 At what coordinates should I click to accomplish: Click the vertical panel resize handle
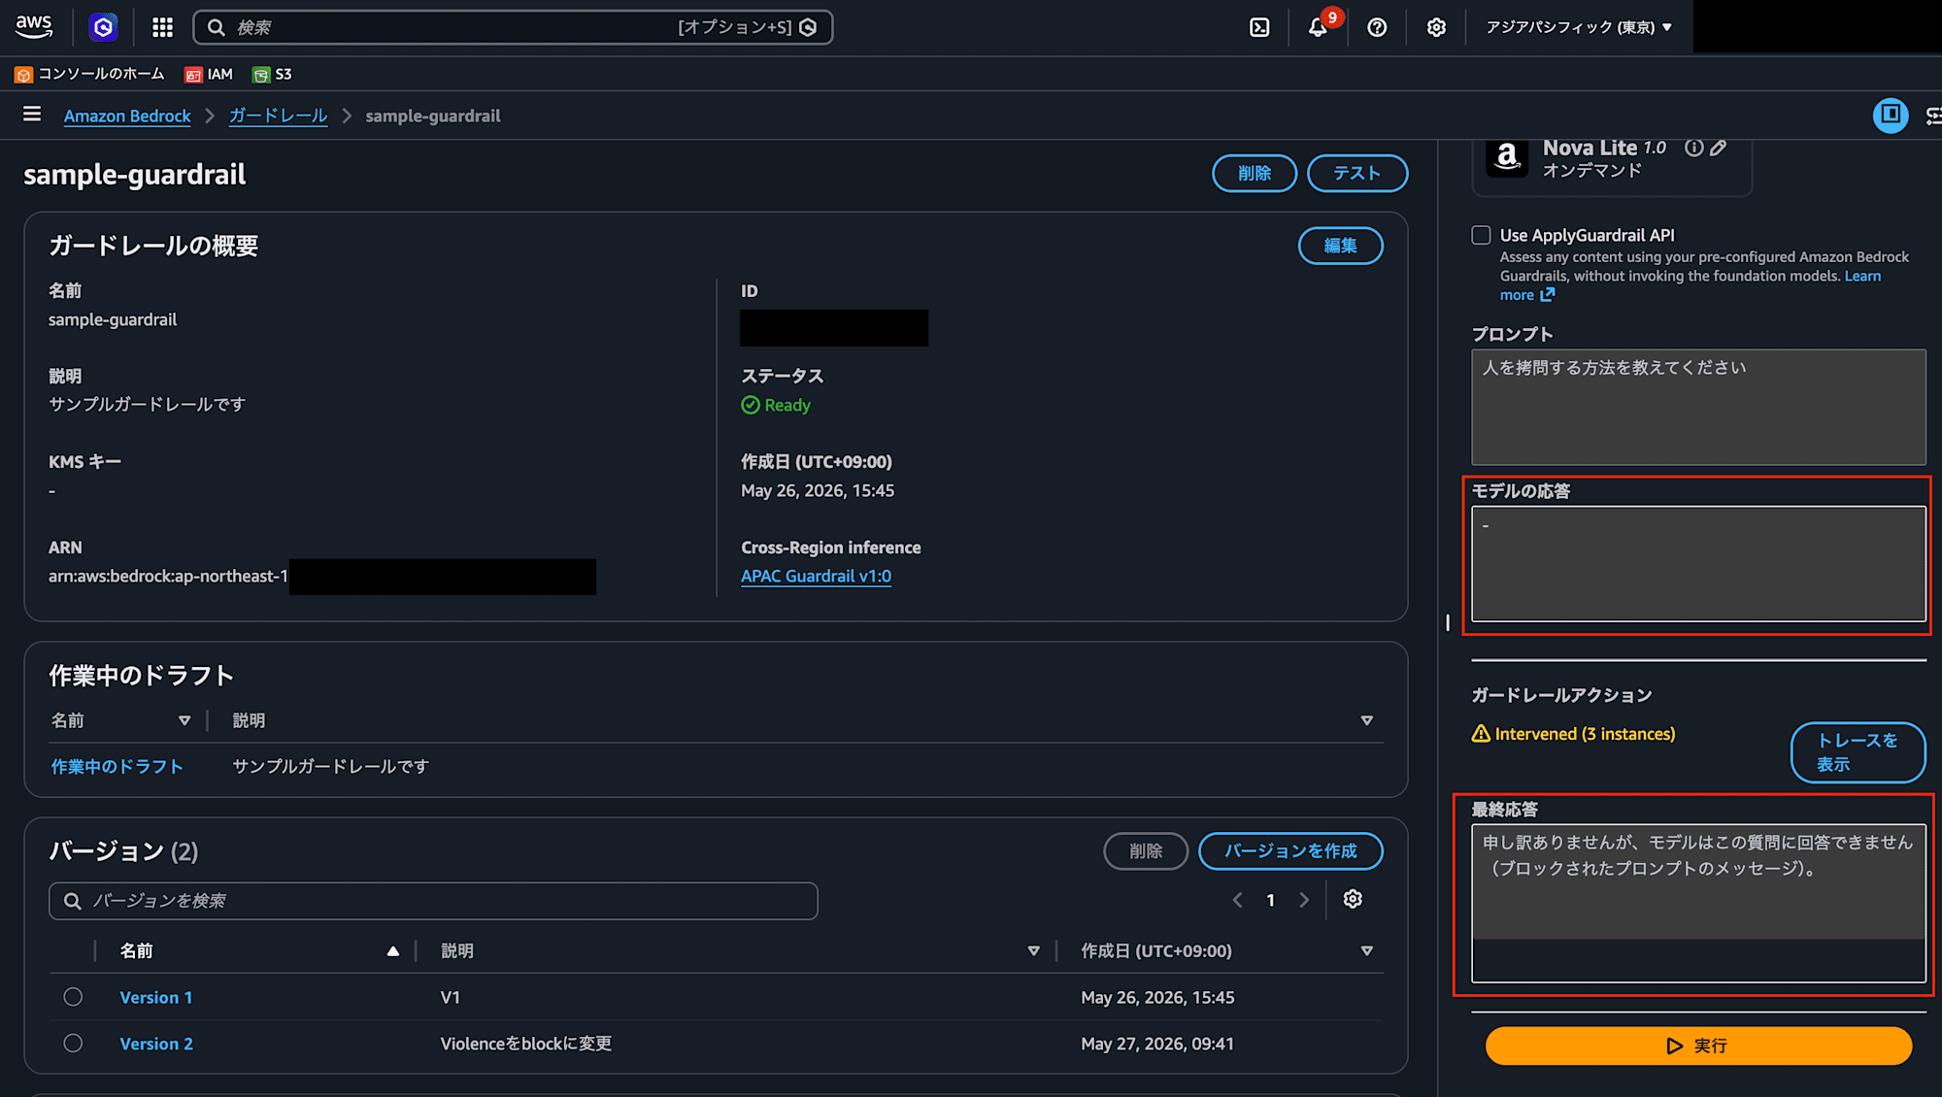(1447, 622)
